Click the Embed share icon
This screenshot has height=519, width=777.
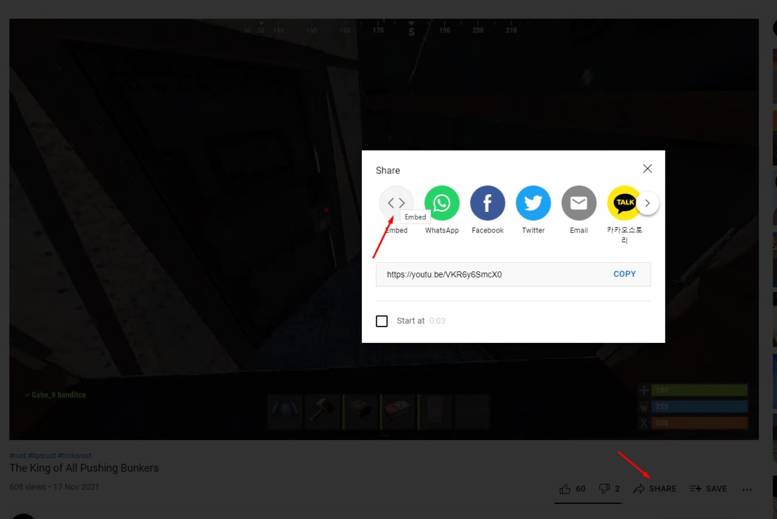(396, 203)
